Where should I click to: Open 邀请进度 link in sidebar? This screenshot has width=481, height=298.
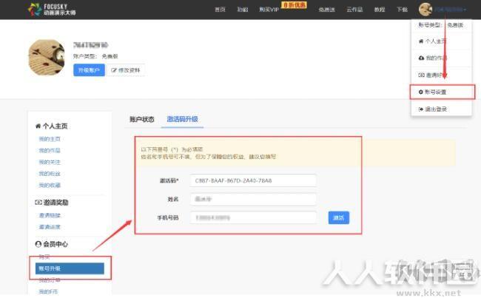pyautogui.click(x=50, y=227)
